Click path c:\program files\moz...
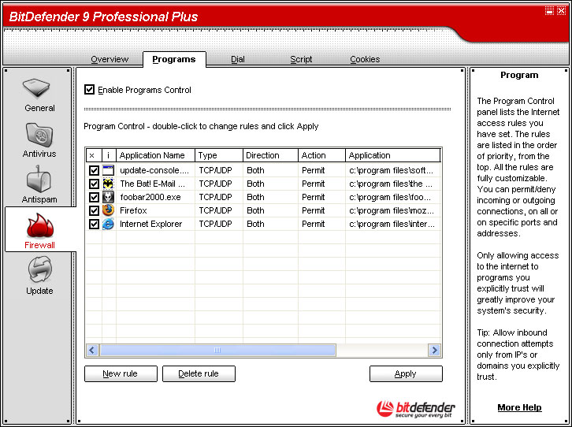 pos(392,210)
